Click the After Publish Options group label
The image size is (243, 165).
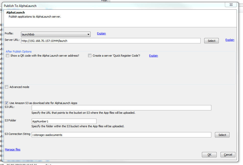click(19, 52)
